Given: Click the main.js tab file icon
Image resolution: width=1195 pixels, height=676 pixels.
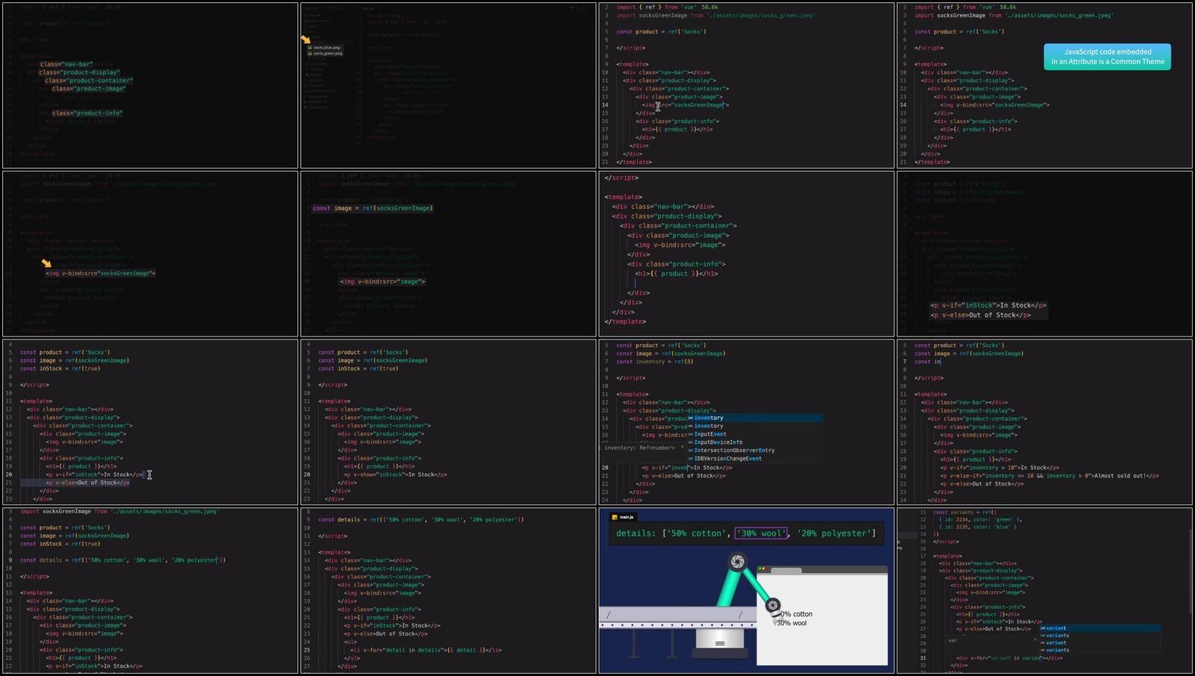Looking at the screenshot, I should [615, 517].
